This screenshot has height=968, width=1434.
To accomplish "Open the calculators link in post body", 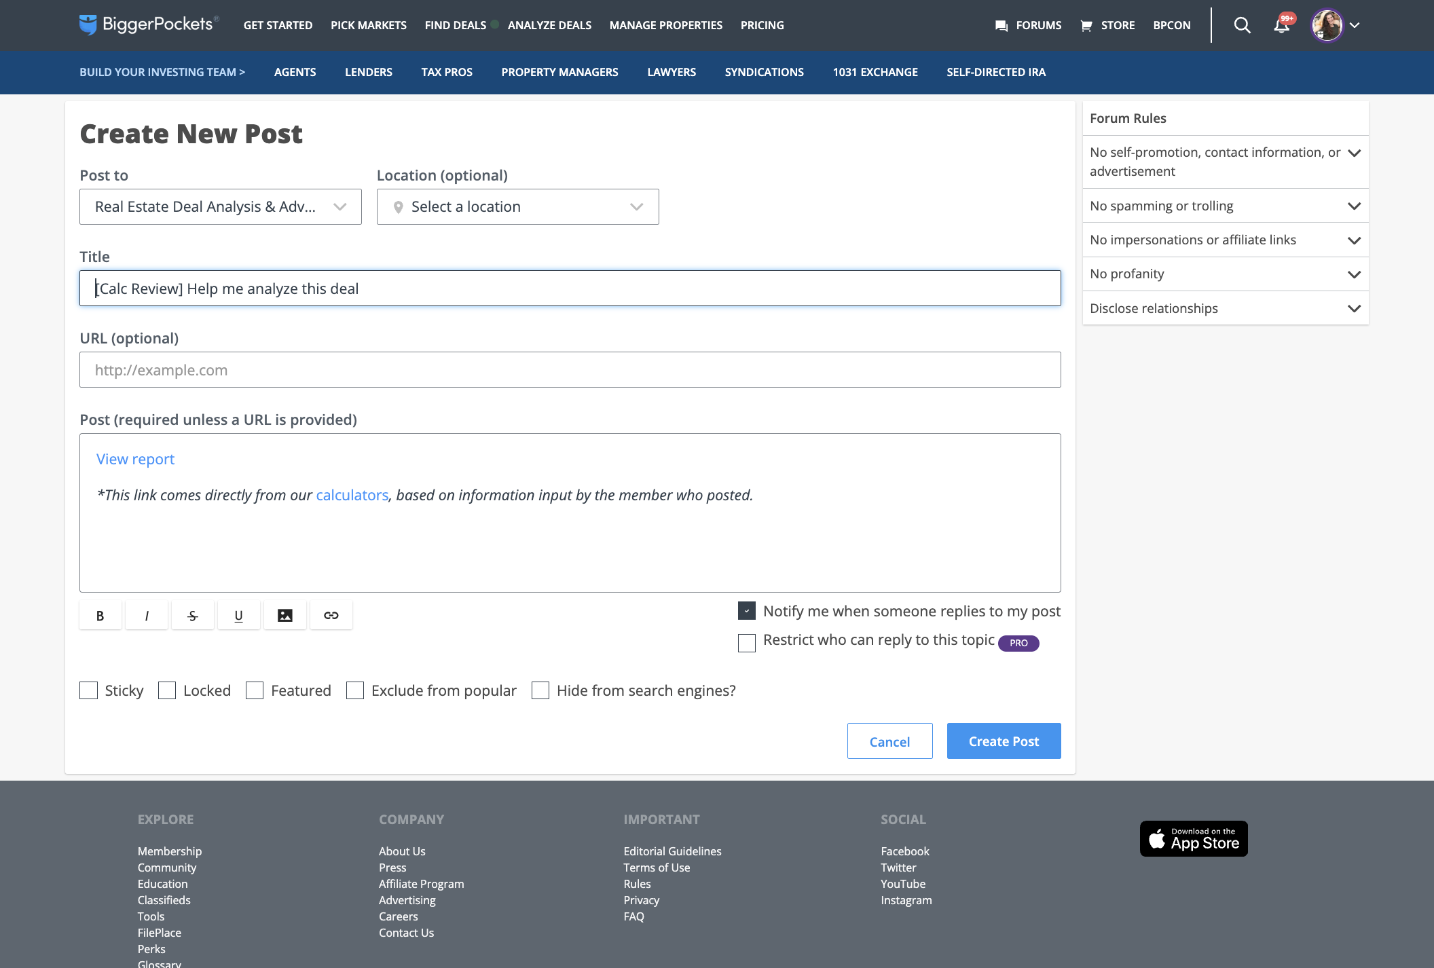I will pyautogui.click(x=352, y=495).
